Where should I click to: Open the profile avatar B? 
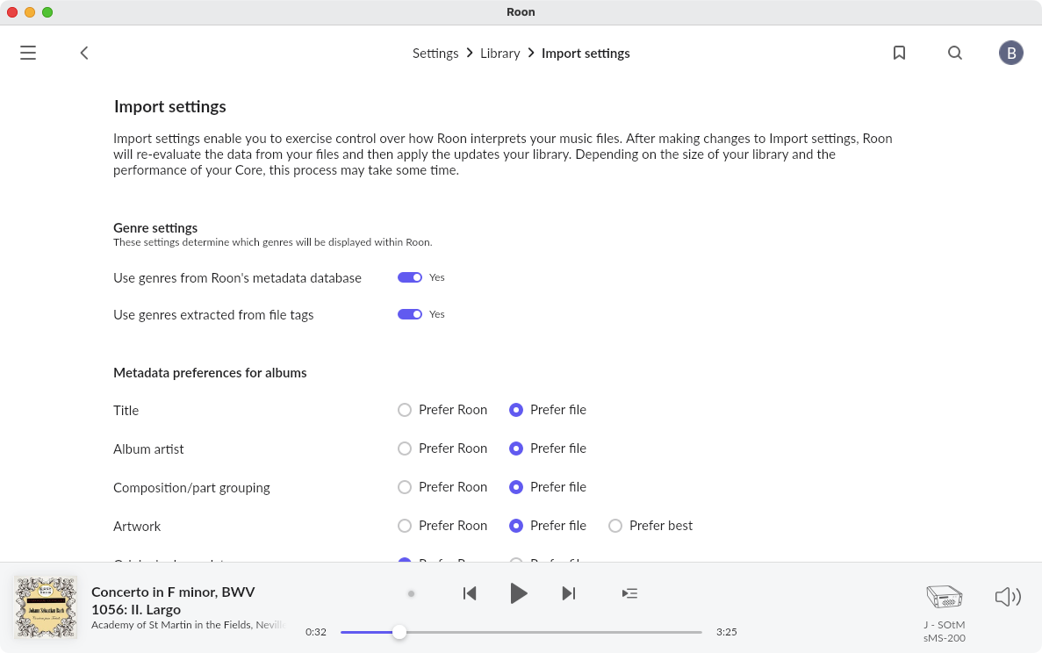tap(1010, 54)
